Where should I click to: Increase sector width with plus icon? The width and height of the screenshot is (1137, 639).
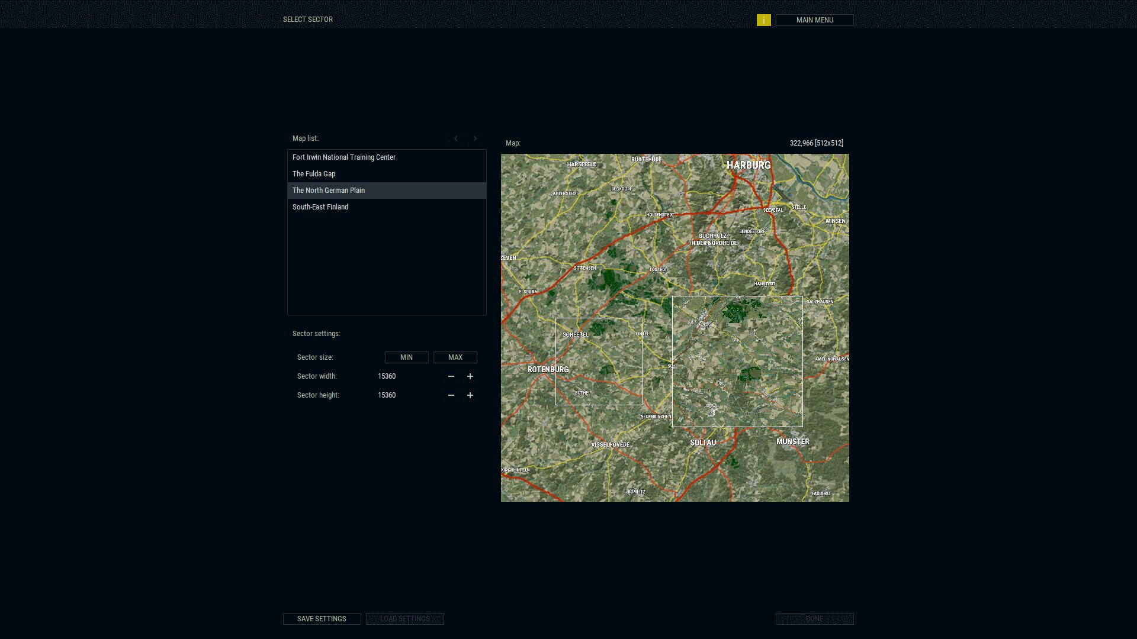pyautogui.click(x=470, y=376)
